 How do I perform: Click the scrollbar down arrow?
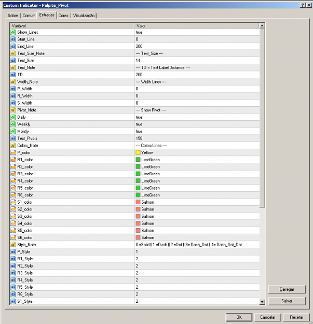click(x=262, y=302)
